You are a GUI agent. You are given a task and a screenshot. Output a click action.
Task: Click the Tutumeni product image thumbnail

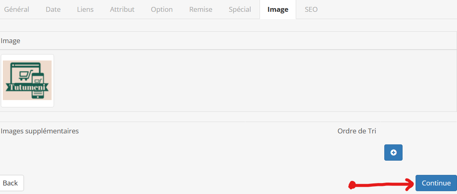27,81
